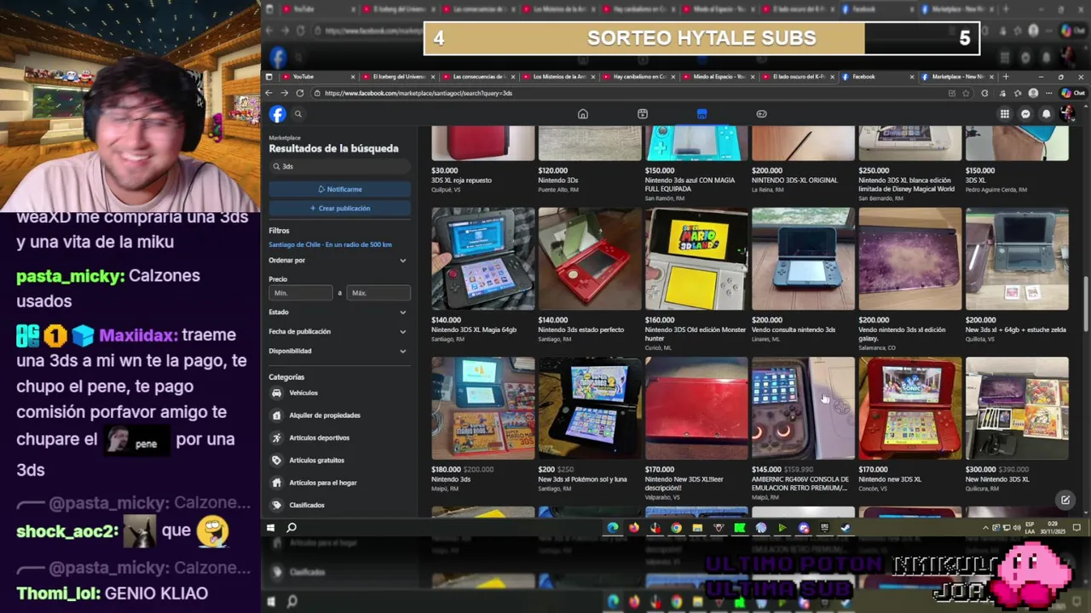This screenshot has width=1091, height=613.
Task: Click browser reload button beside the Facebook URL
Action: pos(302,93)
